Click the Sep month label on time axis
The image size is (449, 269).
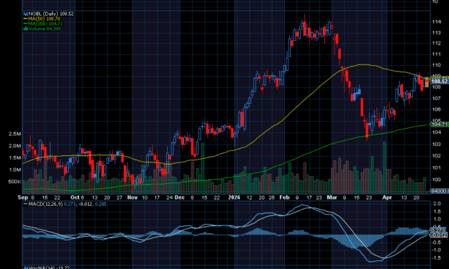[23, 197]
